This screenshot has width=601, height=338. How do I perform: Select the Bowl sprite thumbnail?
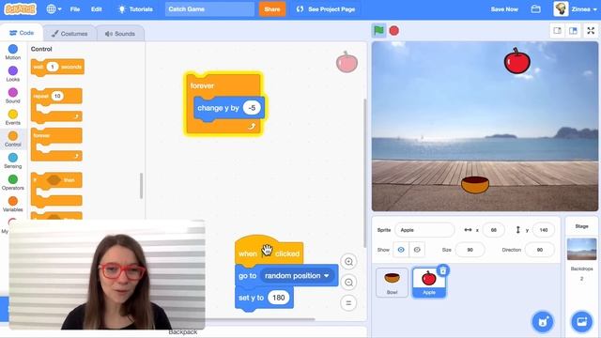(x=392, y=283)
